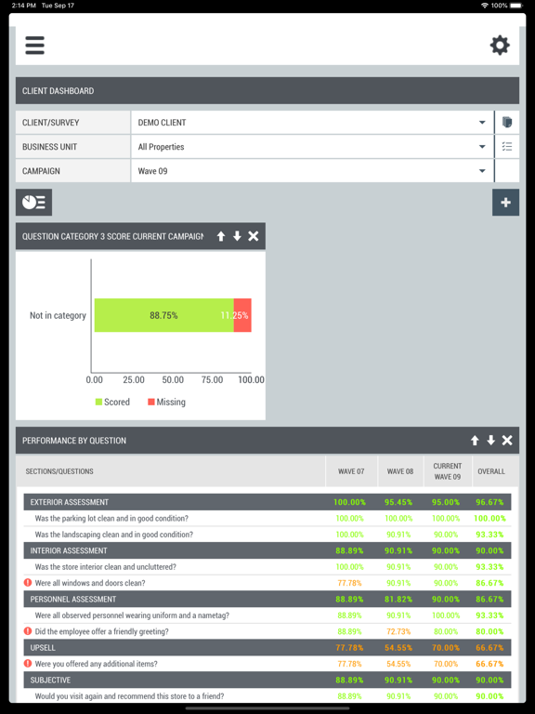Click the green 88.75% scored bar
The height and width of the screenshot is (714, 535).
[163, 315]
